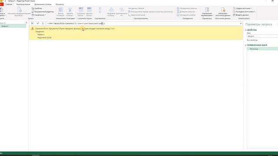The width and height of the screenshot is (278, 156).
Task: Expand the Последние источники dropdown
Action: [x=244, y=12]
